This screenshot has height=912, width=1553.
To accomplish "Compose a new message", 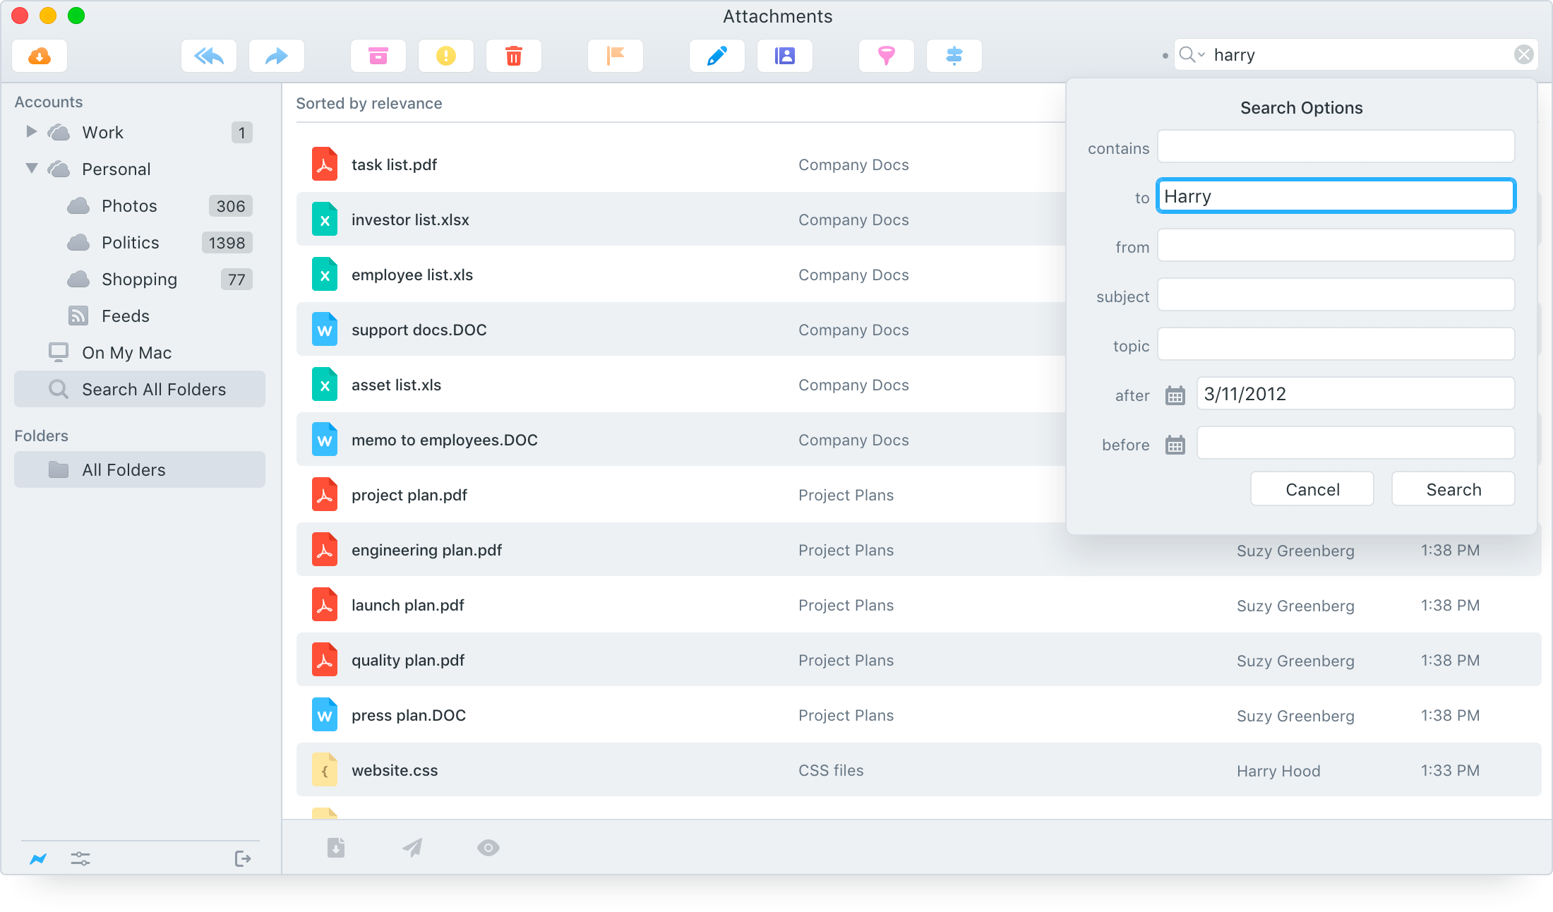I will [716, 56].
